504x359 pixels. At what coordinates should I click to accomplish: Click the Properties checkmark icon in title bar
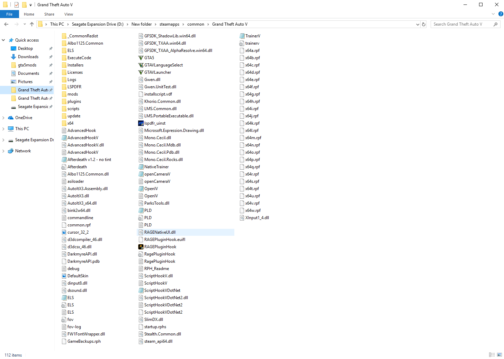[17, 5]
